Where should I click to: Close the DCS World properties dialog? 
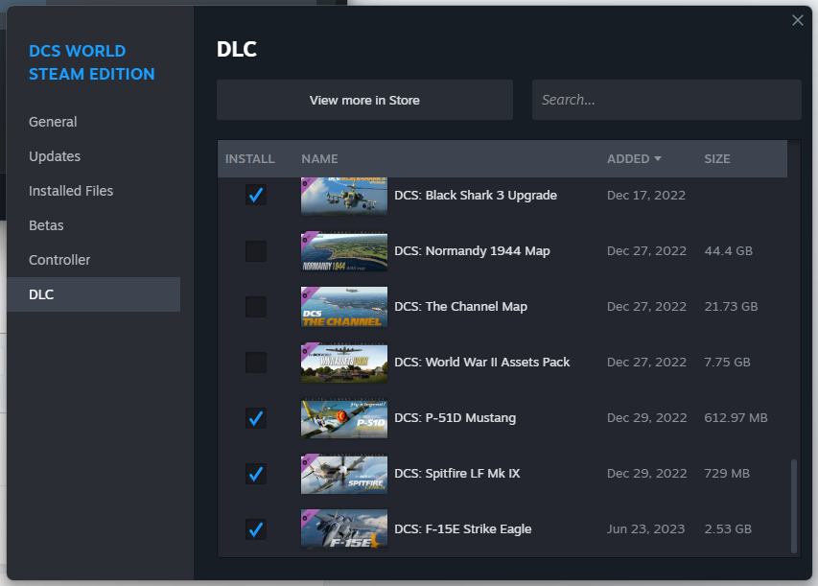(x=798, y=20)
